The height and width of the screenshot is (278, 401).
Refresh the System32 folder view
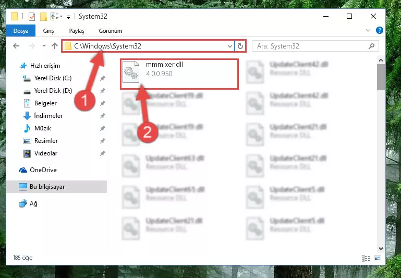[x=240, y=46]
